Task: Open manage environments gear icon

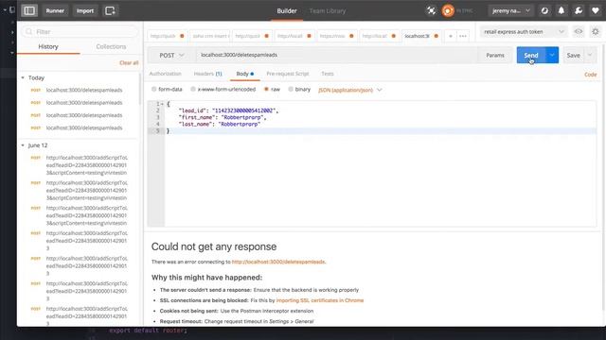Action: click(596, 31)
